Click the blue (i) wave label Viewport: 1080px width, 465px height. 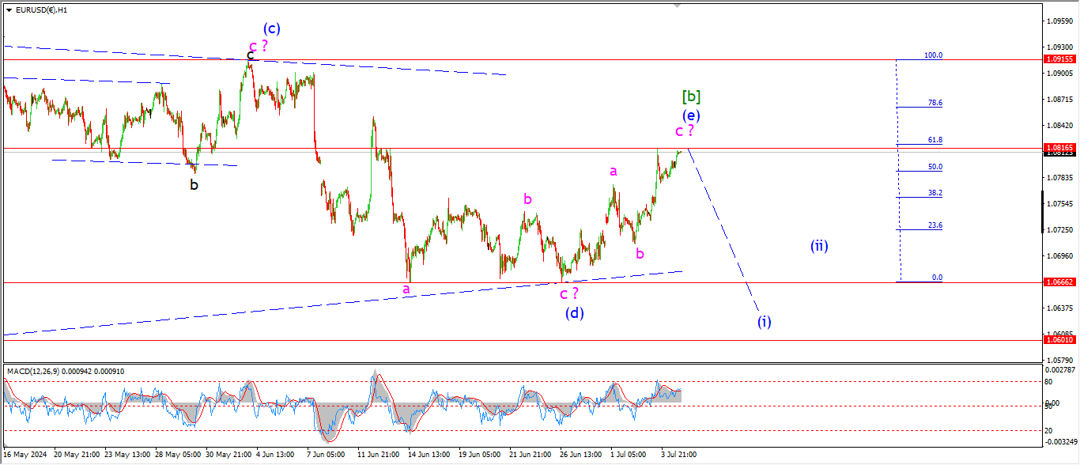point(764,321)
